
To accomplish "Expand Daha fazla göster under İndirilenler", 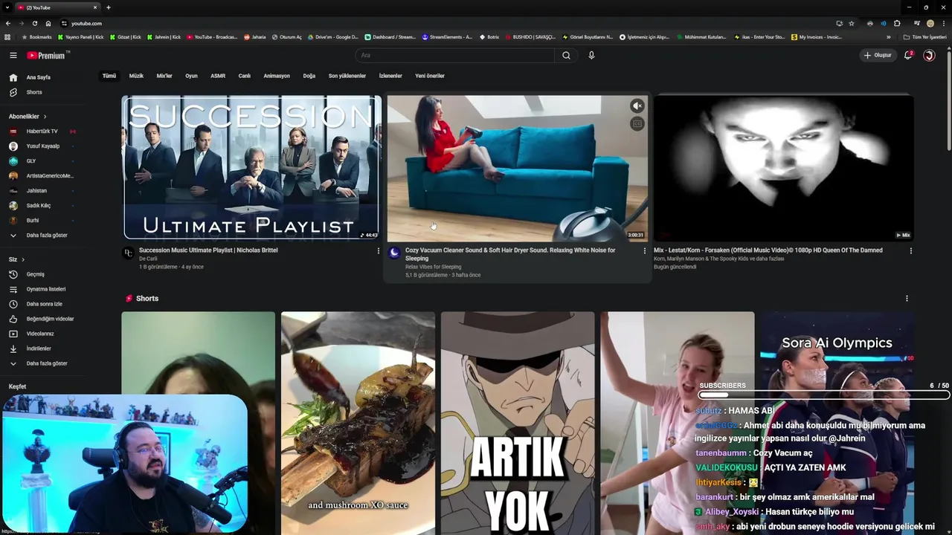I will [45, 363].
